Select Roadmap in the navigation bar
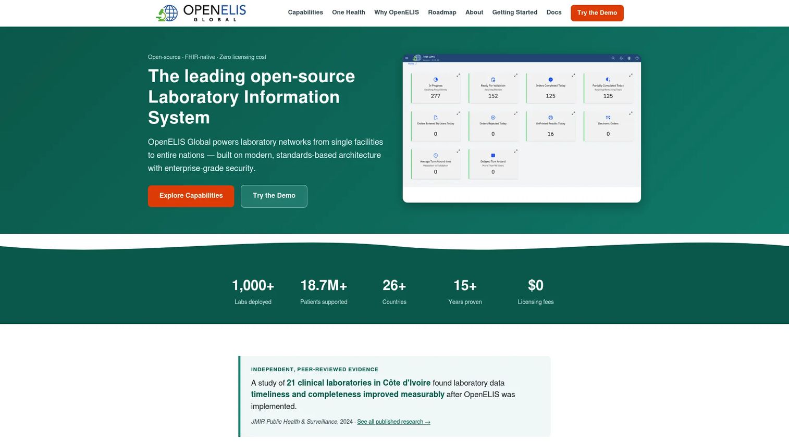Image resolution: width=789 pixels, height=443 pixels. (x=442, y=12)
